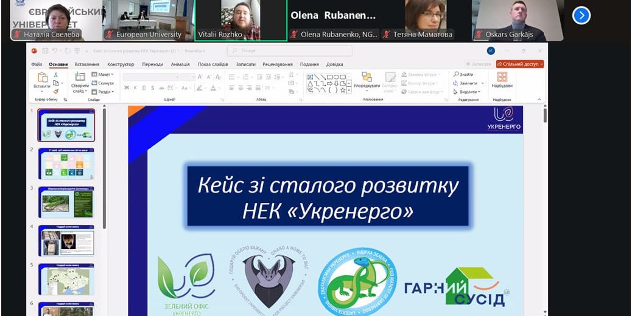The height and width of the screenshot is (316, 632).
Task: Select the right arrow shape
Action: coord(330,84)
